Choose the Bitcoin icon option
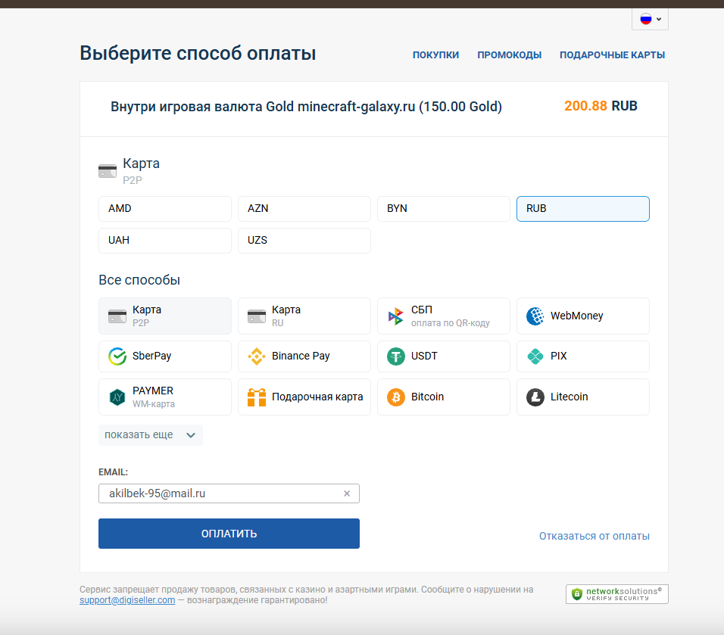 (396, 397)
